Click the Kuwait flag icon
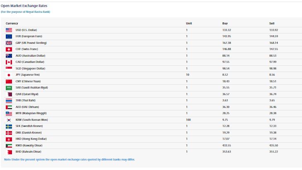302x170 pixels. point(9,146)
